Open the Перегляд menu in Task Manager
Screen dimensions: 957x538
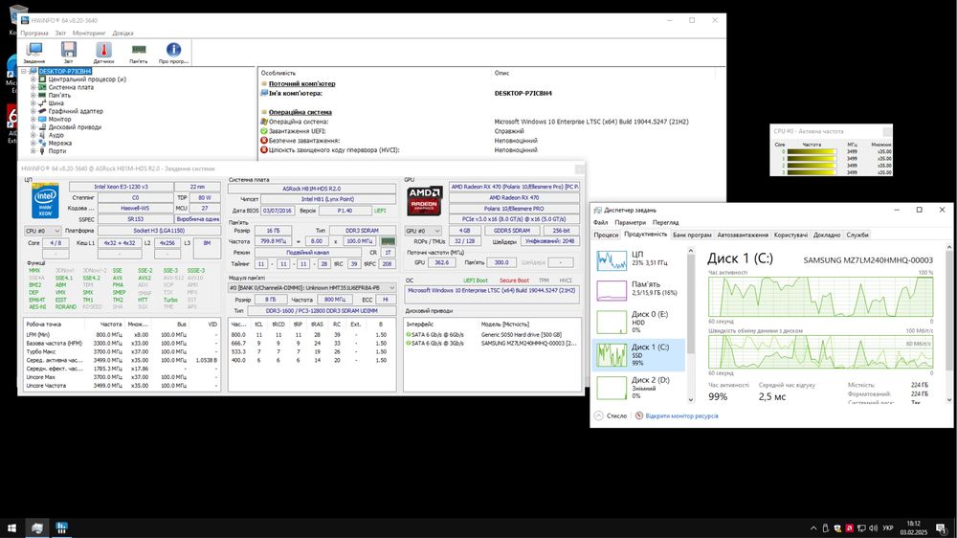coord(665,222)
